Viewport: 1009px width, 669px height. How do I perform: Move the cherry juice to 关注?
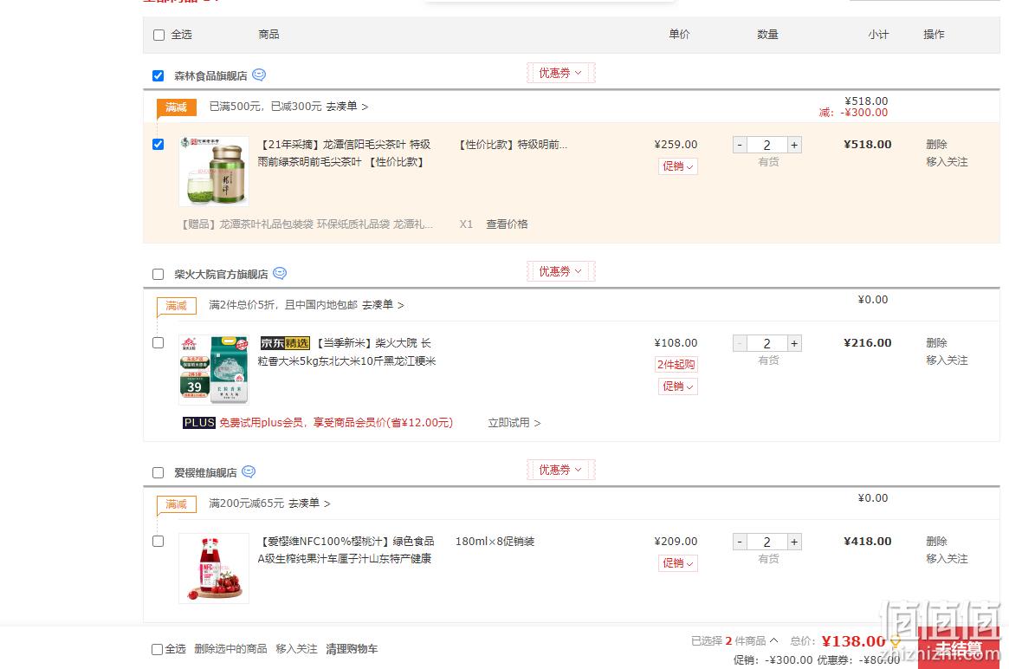pyautogui.click(x=947, y=558)
